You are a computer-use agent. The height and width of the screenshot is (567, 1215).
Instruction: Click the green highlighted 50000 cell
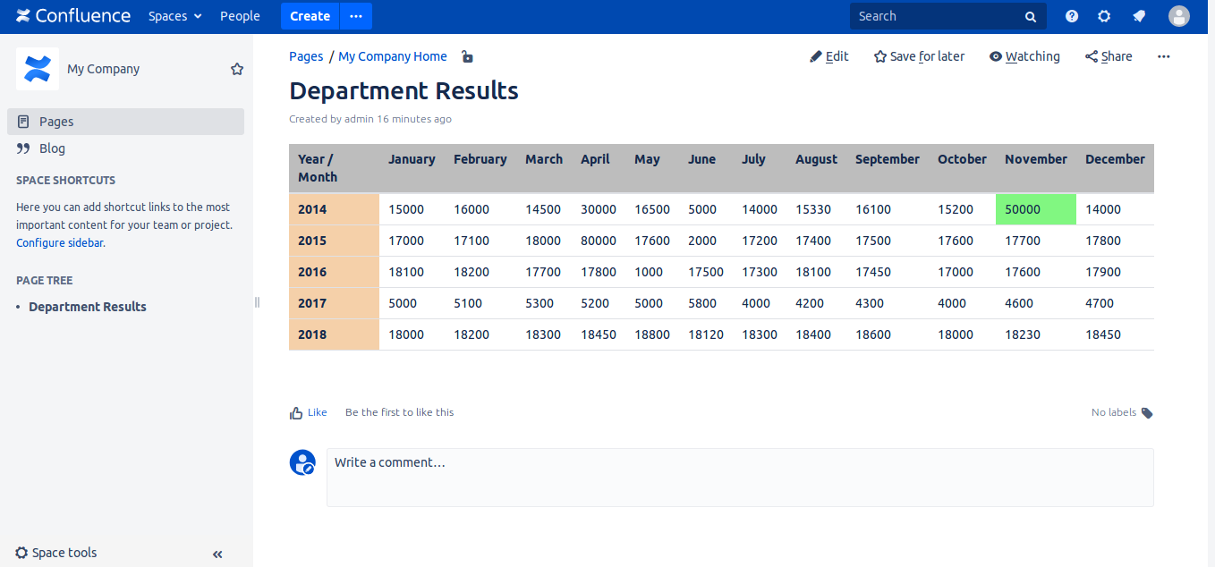[1035, 209]
